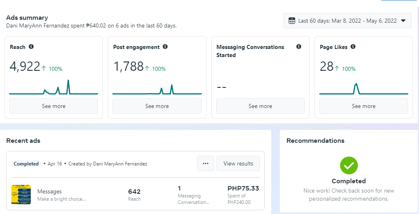The image size is (419, 214).
Task: Click the date range dropdown arrow
Action: point(403,21)
